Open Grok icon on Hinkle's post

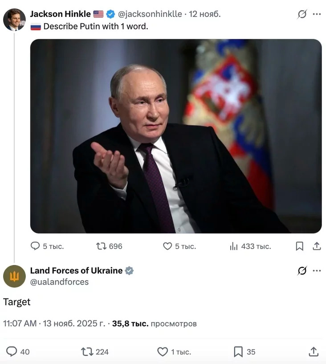coord(302,14)
